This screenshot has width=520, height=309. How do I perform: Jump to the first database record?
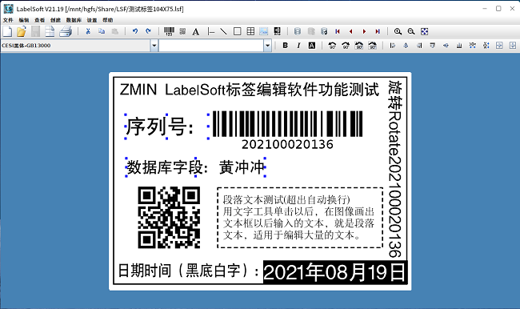(x=338, y=31)
